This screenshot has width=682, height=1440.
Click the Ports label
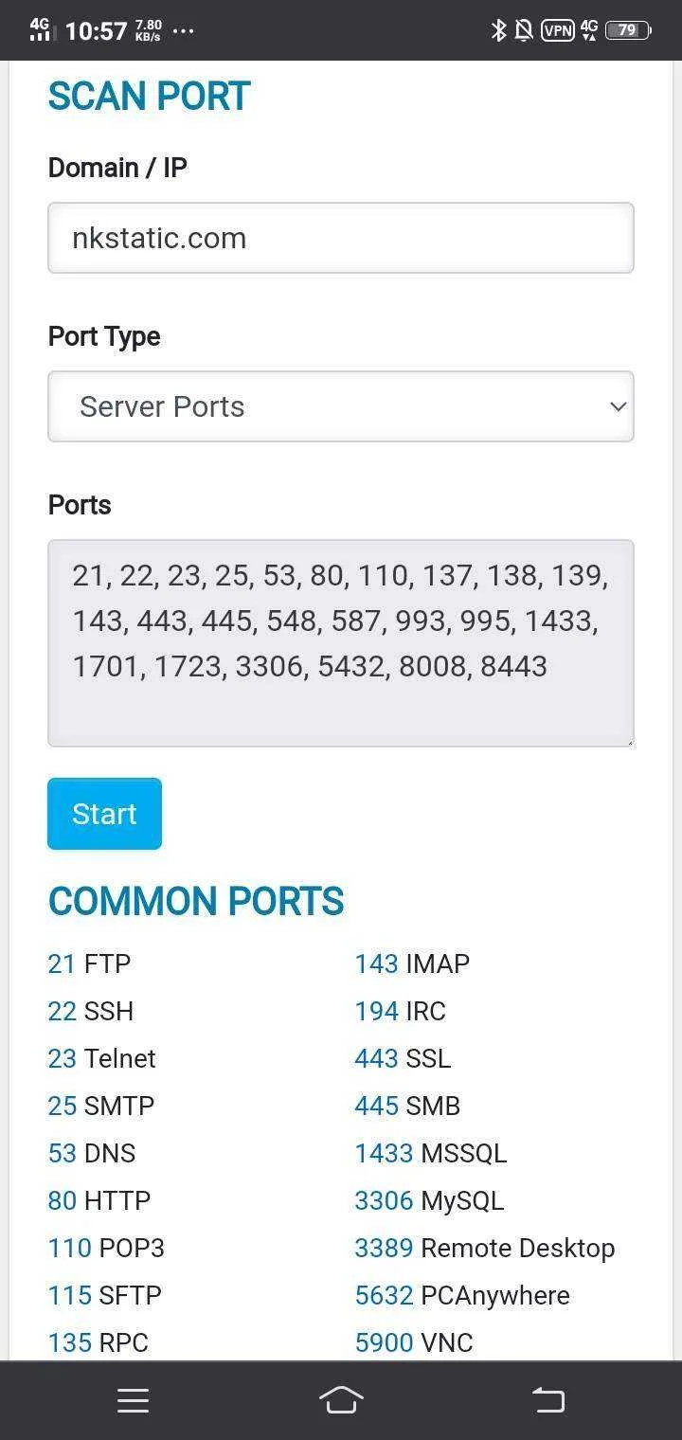[80, 505]
